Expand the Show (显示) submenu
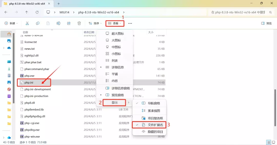Viewport: 277px width, 145px height. [x=114, y=103]
